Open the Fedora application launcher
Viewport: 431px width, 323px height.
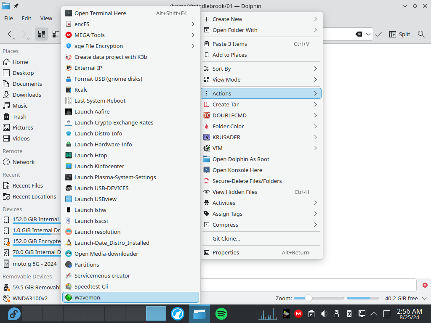point(14,314)
